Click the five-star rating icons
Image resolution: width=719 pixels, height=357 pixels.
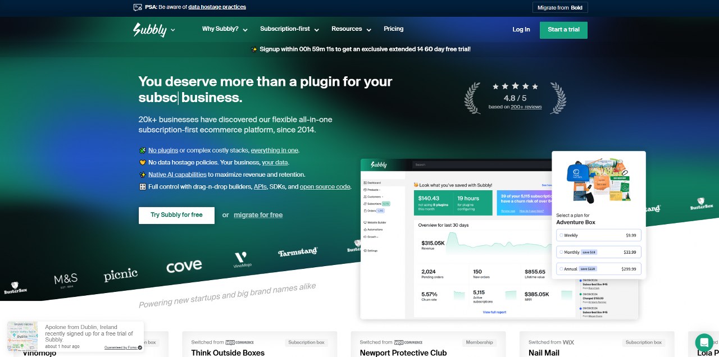(515, 86)
